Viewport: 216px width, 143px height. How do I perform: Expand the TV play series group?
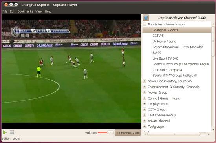coord(145,104)
